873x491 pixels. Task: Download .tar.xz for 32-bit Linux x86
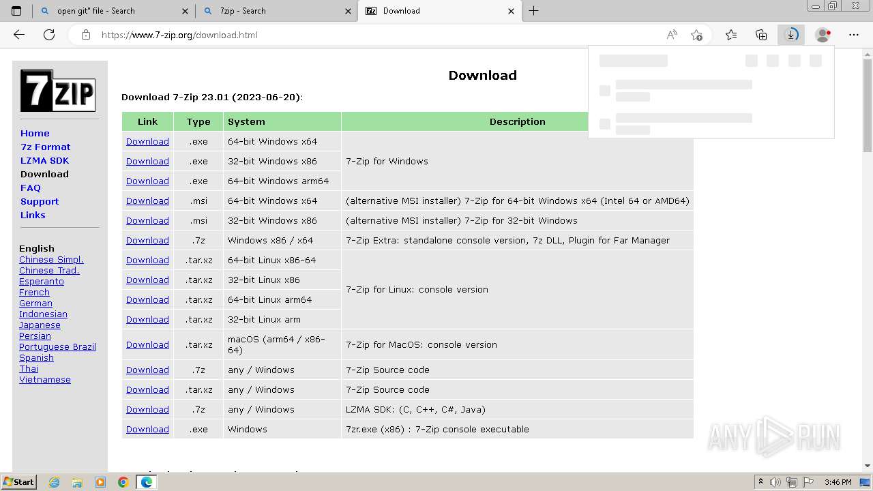tap(147, 280)
